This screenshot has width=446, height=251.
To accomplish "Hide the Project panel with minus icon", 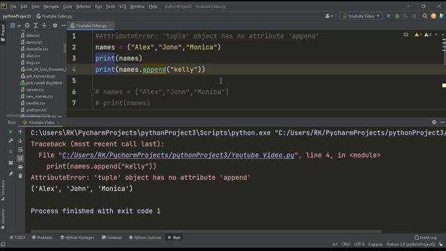I will coord(63,26).
